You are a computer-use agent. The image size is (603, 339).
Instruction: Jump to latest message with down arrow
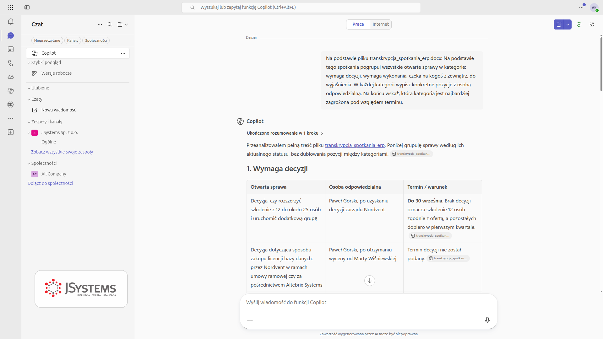tap(370, 281)
